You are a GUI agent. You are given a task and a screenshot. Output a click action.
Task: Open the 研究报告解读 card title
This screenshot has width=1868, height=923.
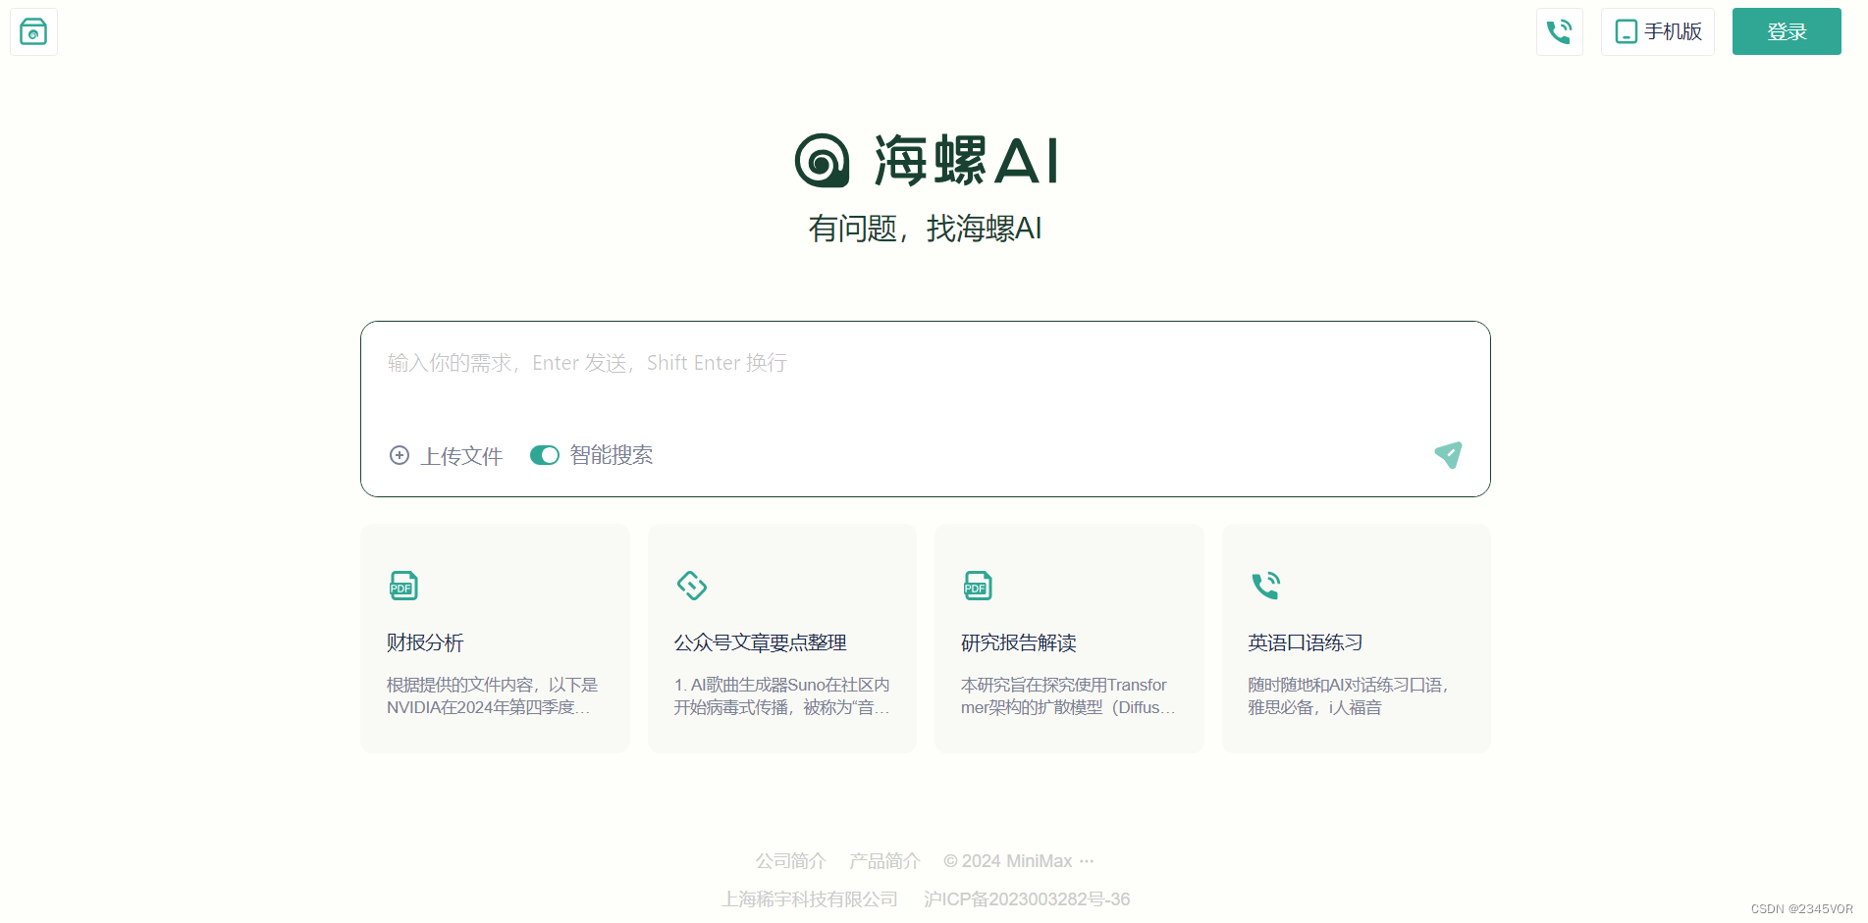[1019, 642]
